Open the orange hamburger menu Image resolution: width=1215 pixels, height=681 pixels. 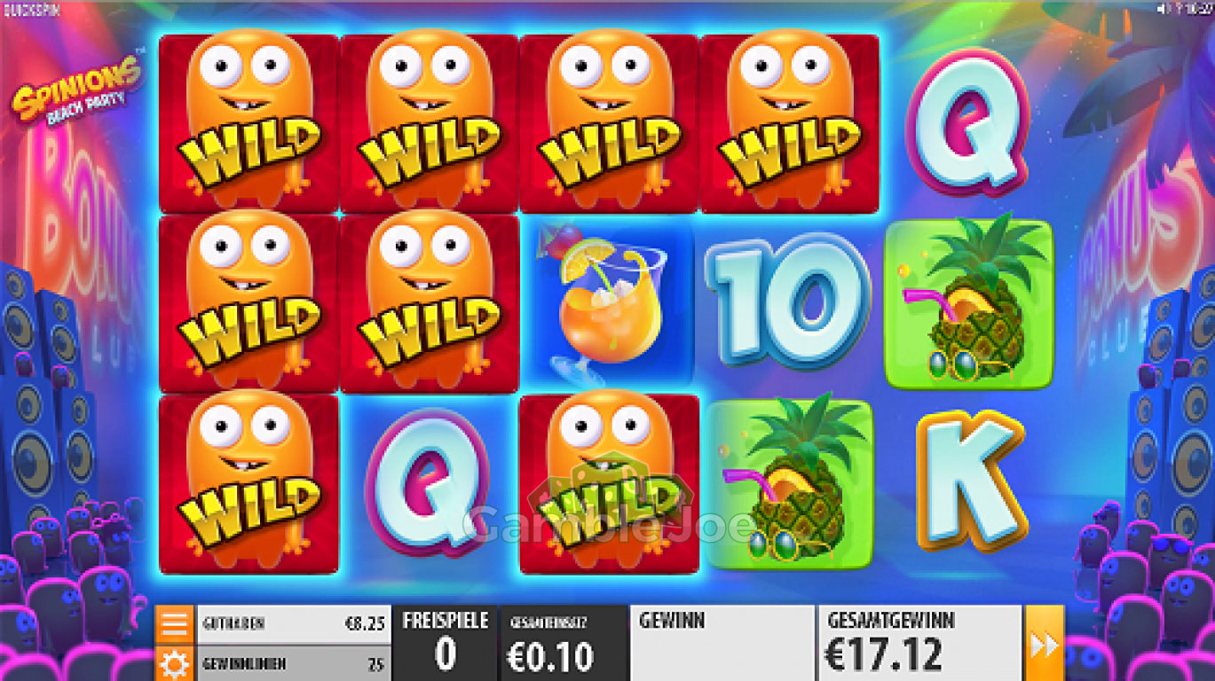(174, 623)
